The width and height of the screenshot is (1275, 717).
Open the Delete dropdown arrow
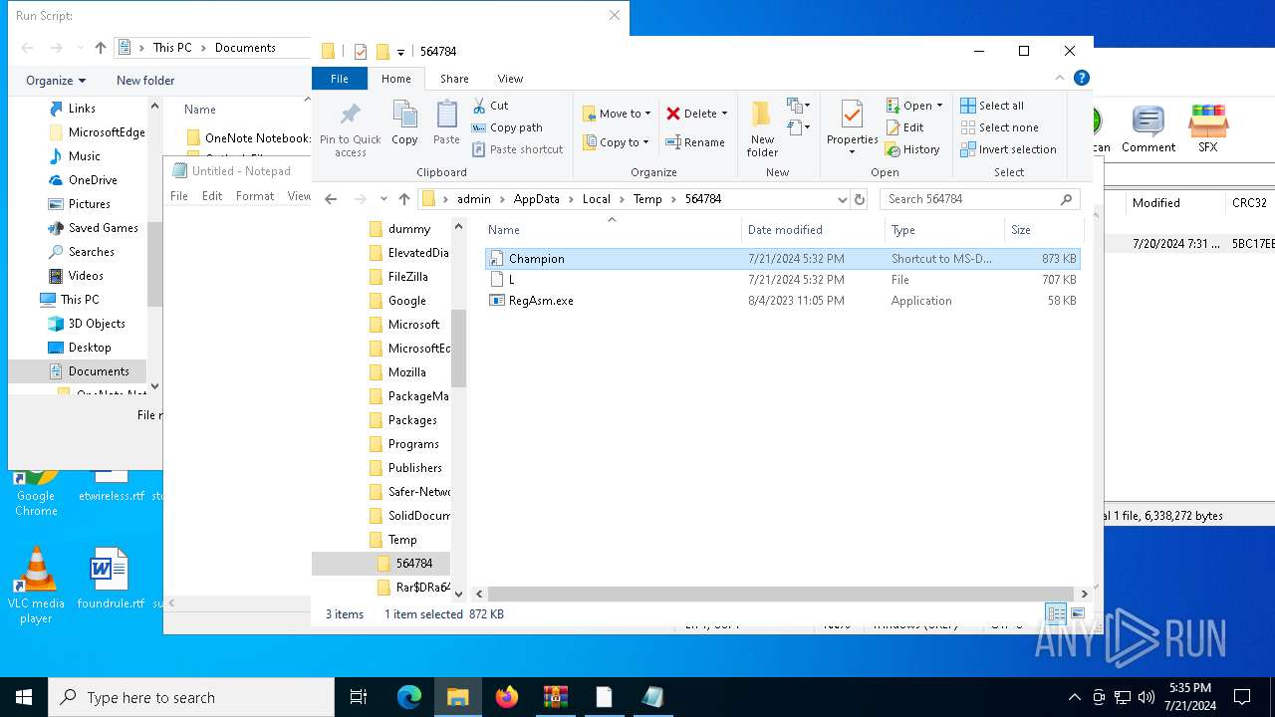(x=724, y=114)
